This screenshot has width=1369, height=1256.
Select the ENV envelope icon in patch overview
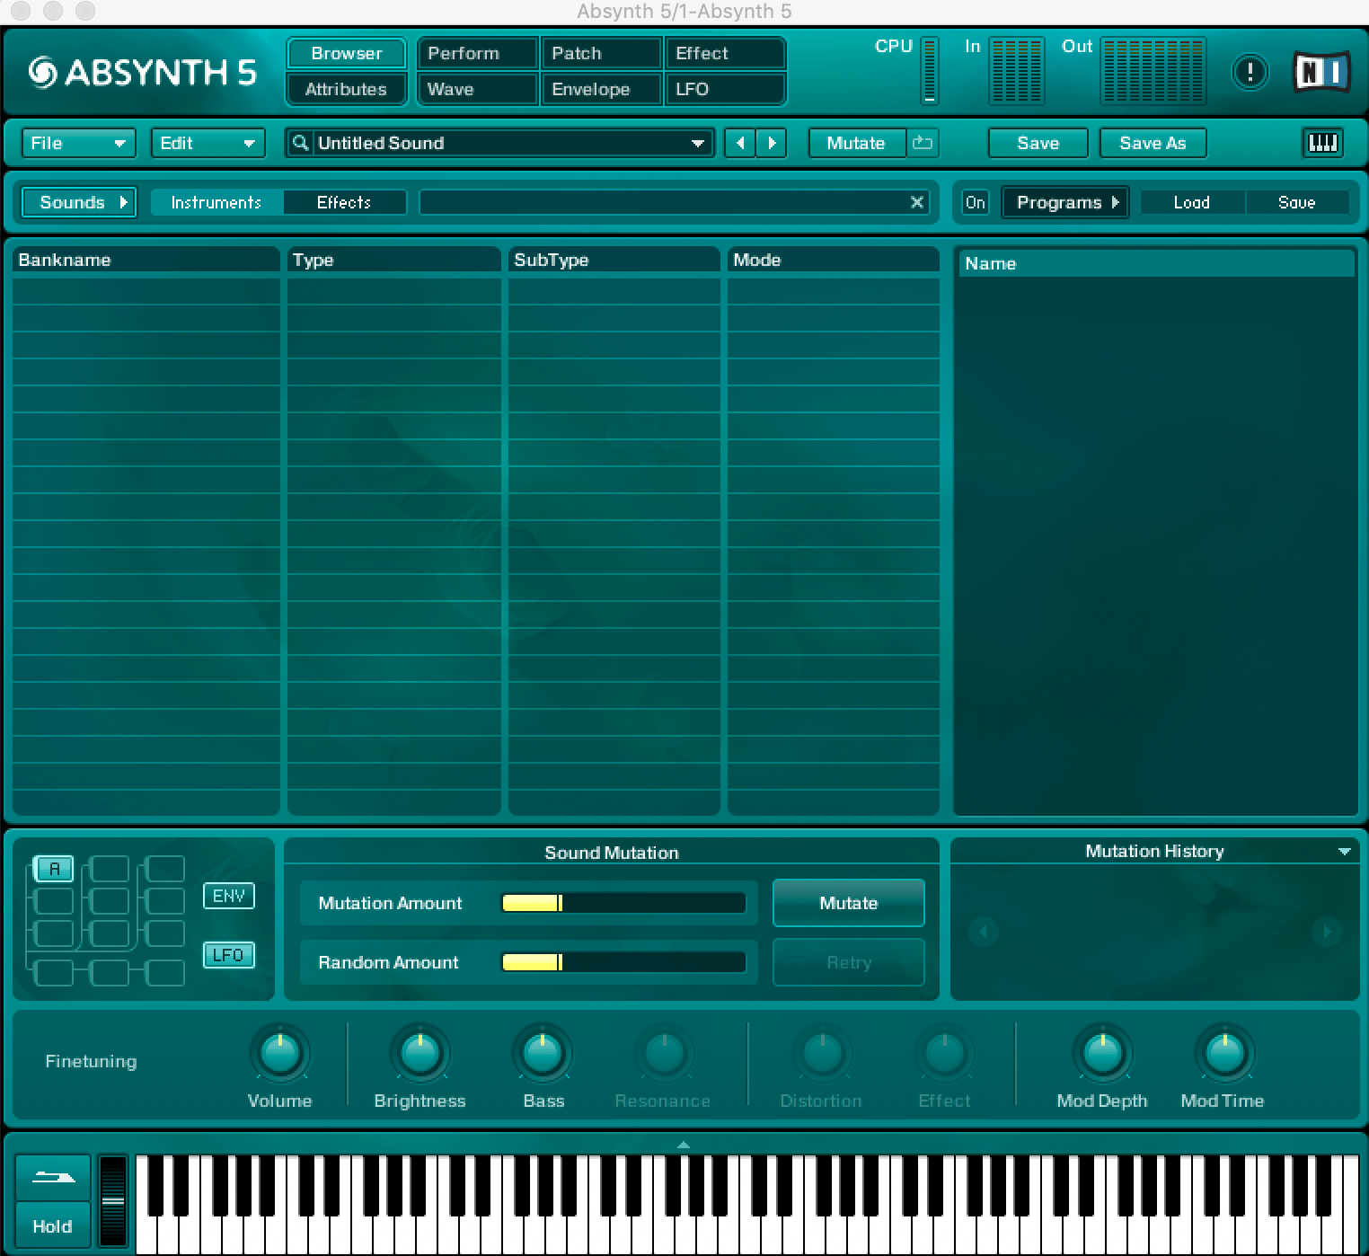pos(229,895)
